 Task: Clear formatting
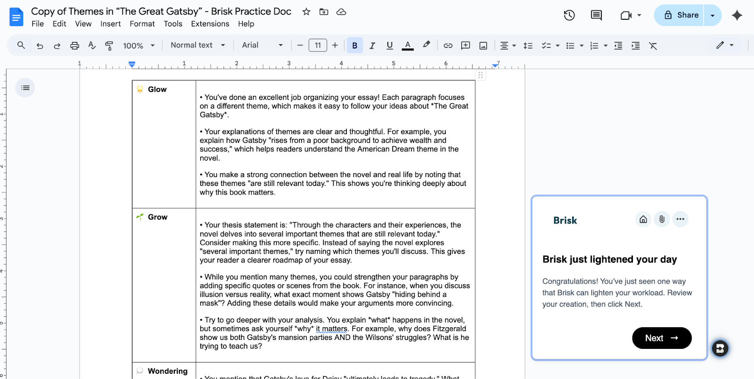pyautogui.click(x=653, y=46)
